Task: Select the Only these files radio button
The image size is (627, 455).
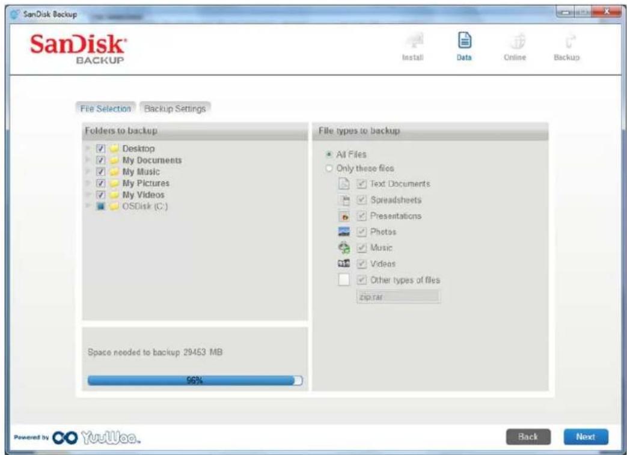Action: point(329,168)
